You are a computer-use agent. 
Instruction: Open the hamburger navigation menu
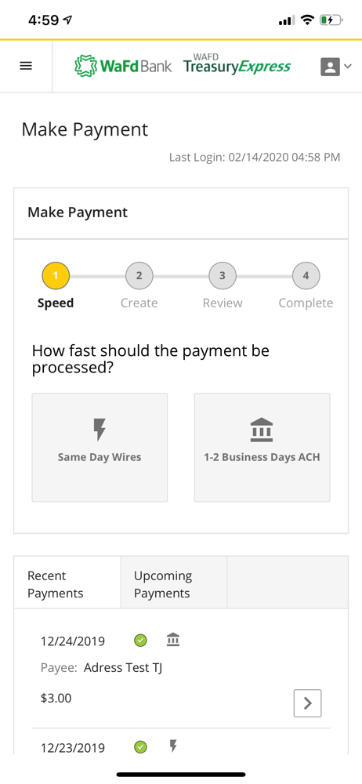(26, 66)
